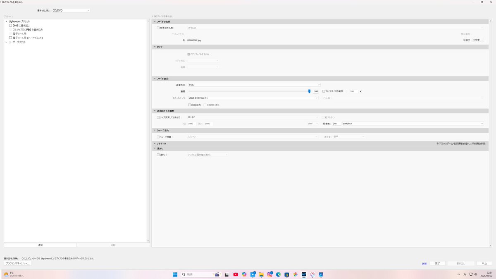Viewport: 496px width, 279px height.
Task: Open YouTube from the taskbar
Action: click(x=236, y=274)
